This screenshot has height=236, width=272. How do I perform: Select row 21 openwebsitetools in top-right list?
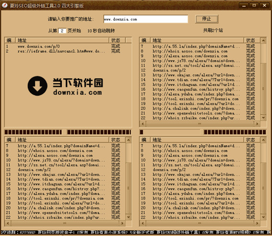tap(200, 113)
